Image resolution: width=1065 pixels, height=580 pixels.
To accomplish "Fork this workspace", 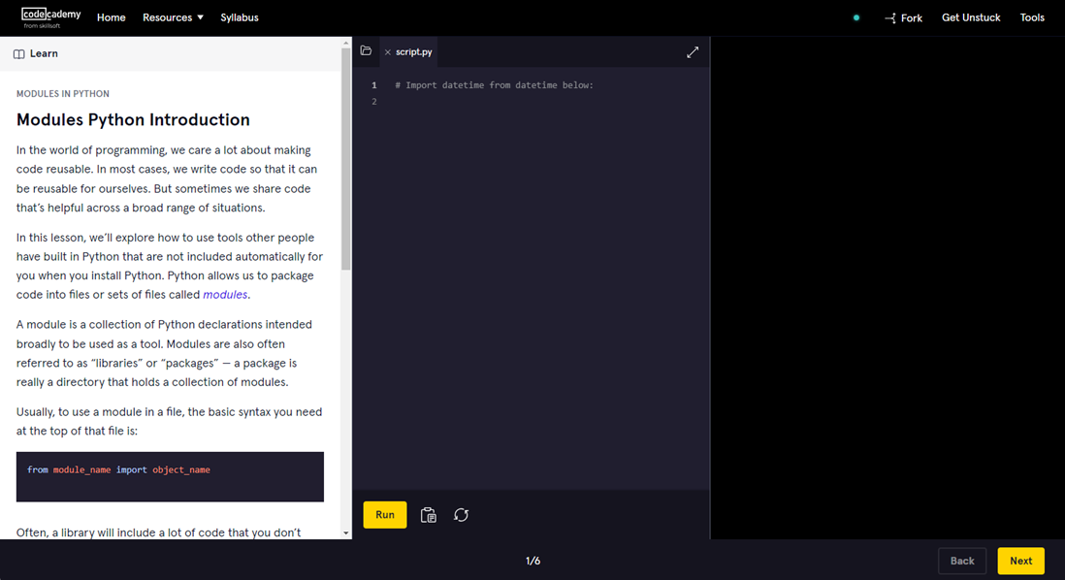I will tap(903, 17).
